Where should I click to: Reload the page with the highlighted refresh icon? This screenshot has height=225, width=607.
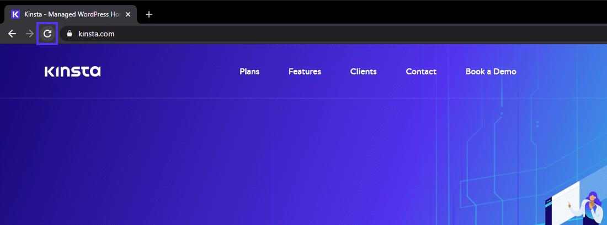pyautogui.click(x=47, y=34)
